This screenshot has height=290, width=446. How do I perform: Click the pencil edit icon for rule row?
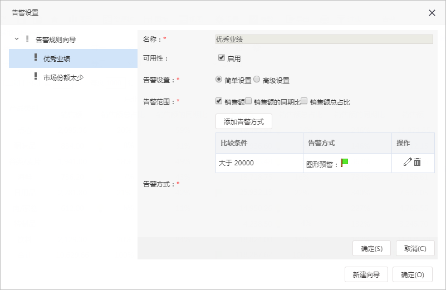(x=408, y=162)
